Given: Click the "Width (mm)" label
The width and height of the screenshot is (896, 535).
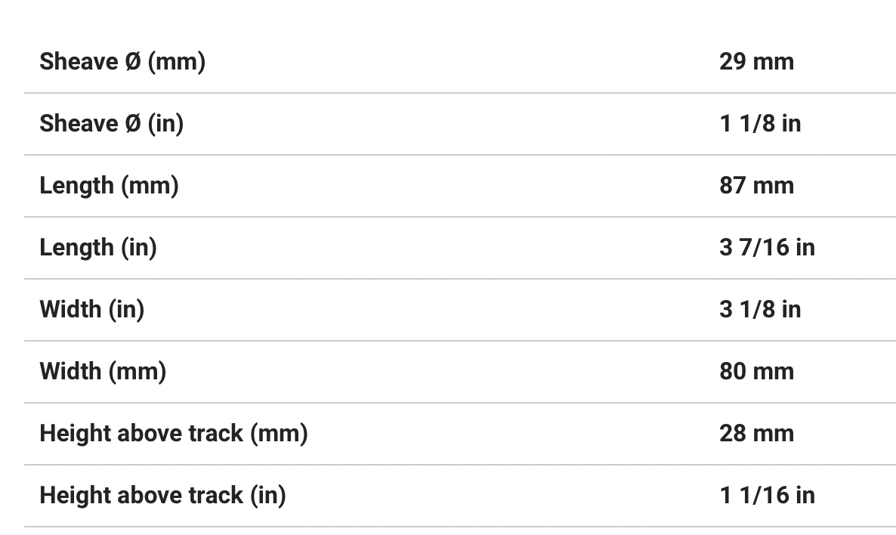Looking at the screenshot, I should pyautogui.click(x=103, y=371).
